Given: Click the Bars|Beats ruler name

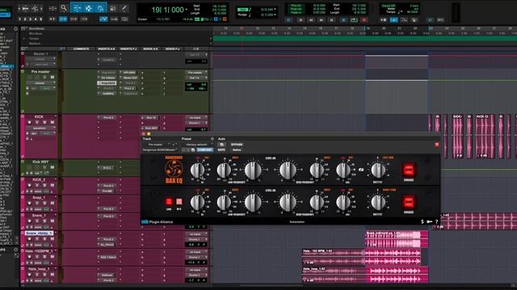Looking at the screenshot, I should click(37, 29).
